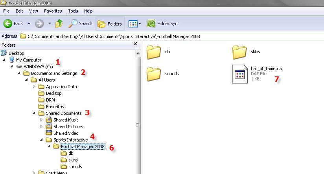Click the My Computer icon in tree
Screen dimensions: 324x174
[12, 60]
